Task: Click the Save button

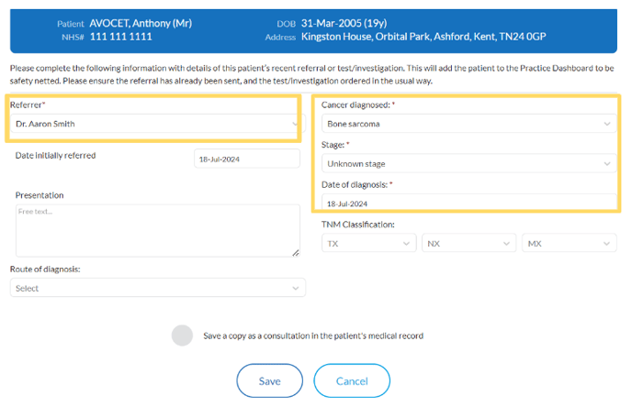Action: coord(270,380)
